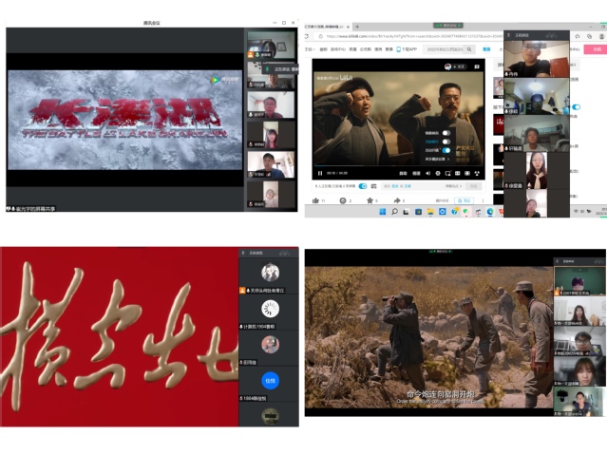Click the volume icon in the bilibili player
Screen dimensions: 607x455
[427, 174]
